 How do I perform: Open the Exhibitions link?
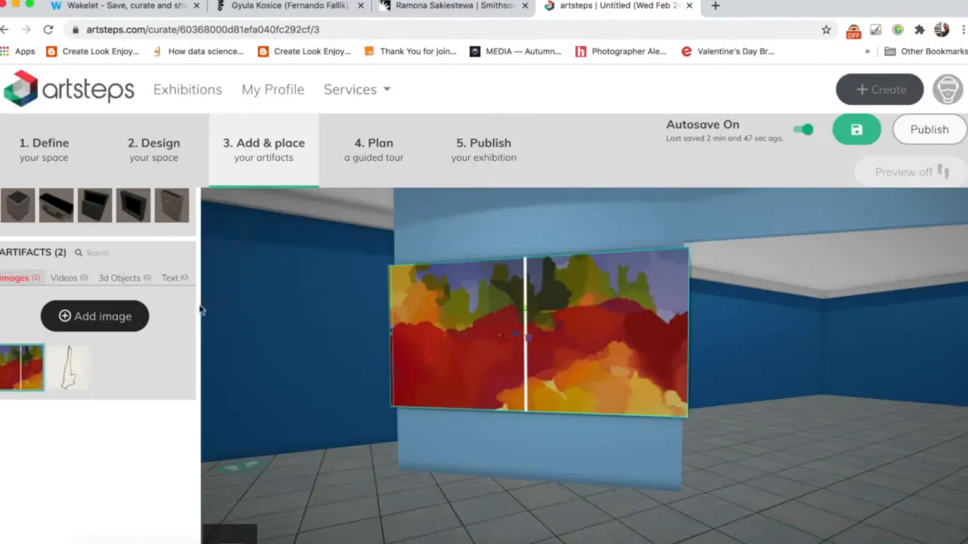188,89
